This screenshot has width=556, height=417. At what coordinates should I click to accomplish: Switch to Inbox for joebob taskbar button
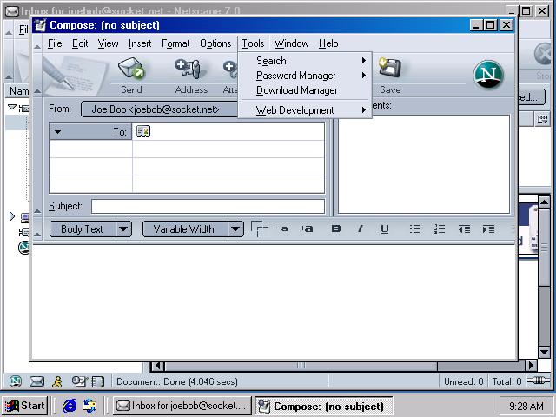(x=182, y=406)
